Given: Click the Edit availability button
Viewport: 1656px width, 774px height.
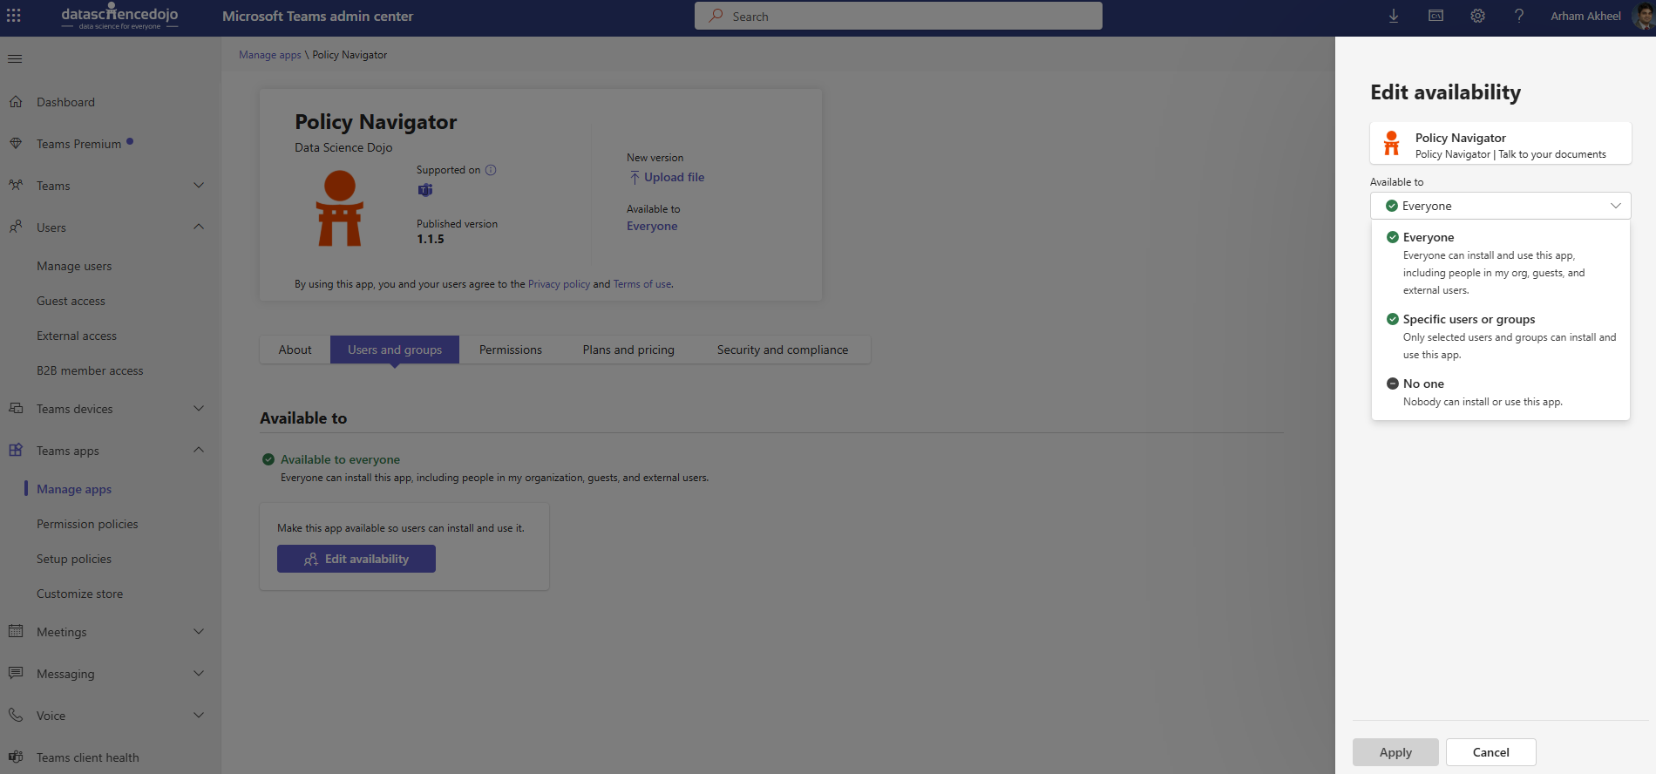Looking at the screenshot, I should pos(356,559).
